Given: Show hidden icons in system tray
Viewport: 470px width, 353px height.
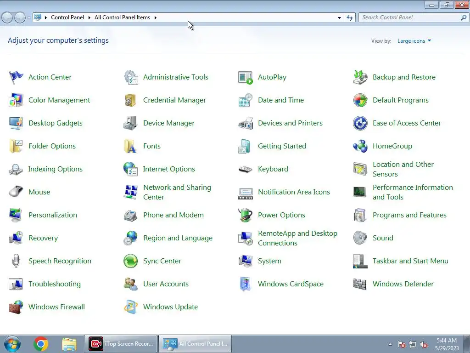Looking at the screenshot, I should point(390,344).
